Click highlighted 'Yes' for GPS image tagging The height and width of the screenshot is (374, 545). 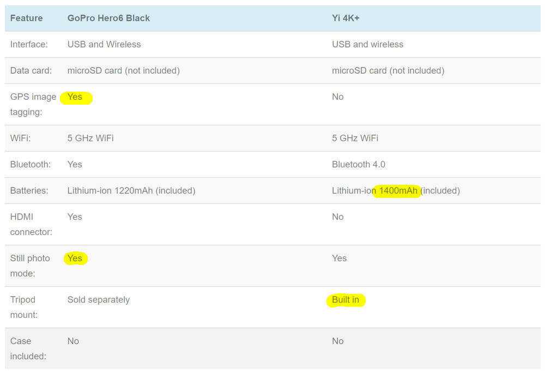click(75, 97)
